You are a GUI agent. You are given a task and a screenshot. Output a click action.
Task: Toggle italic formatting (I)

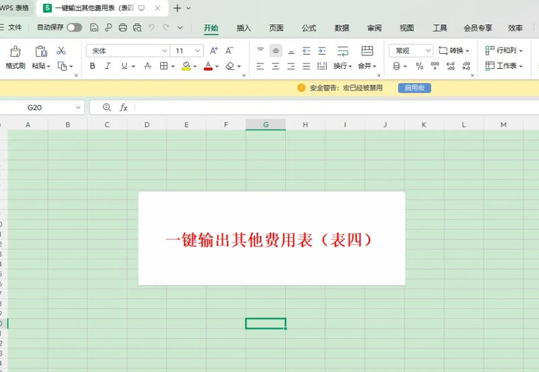108,65
